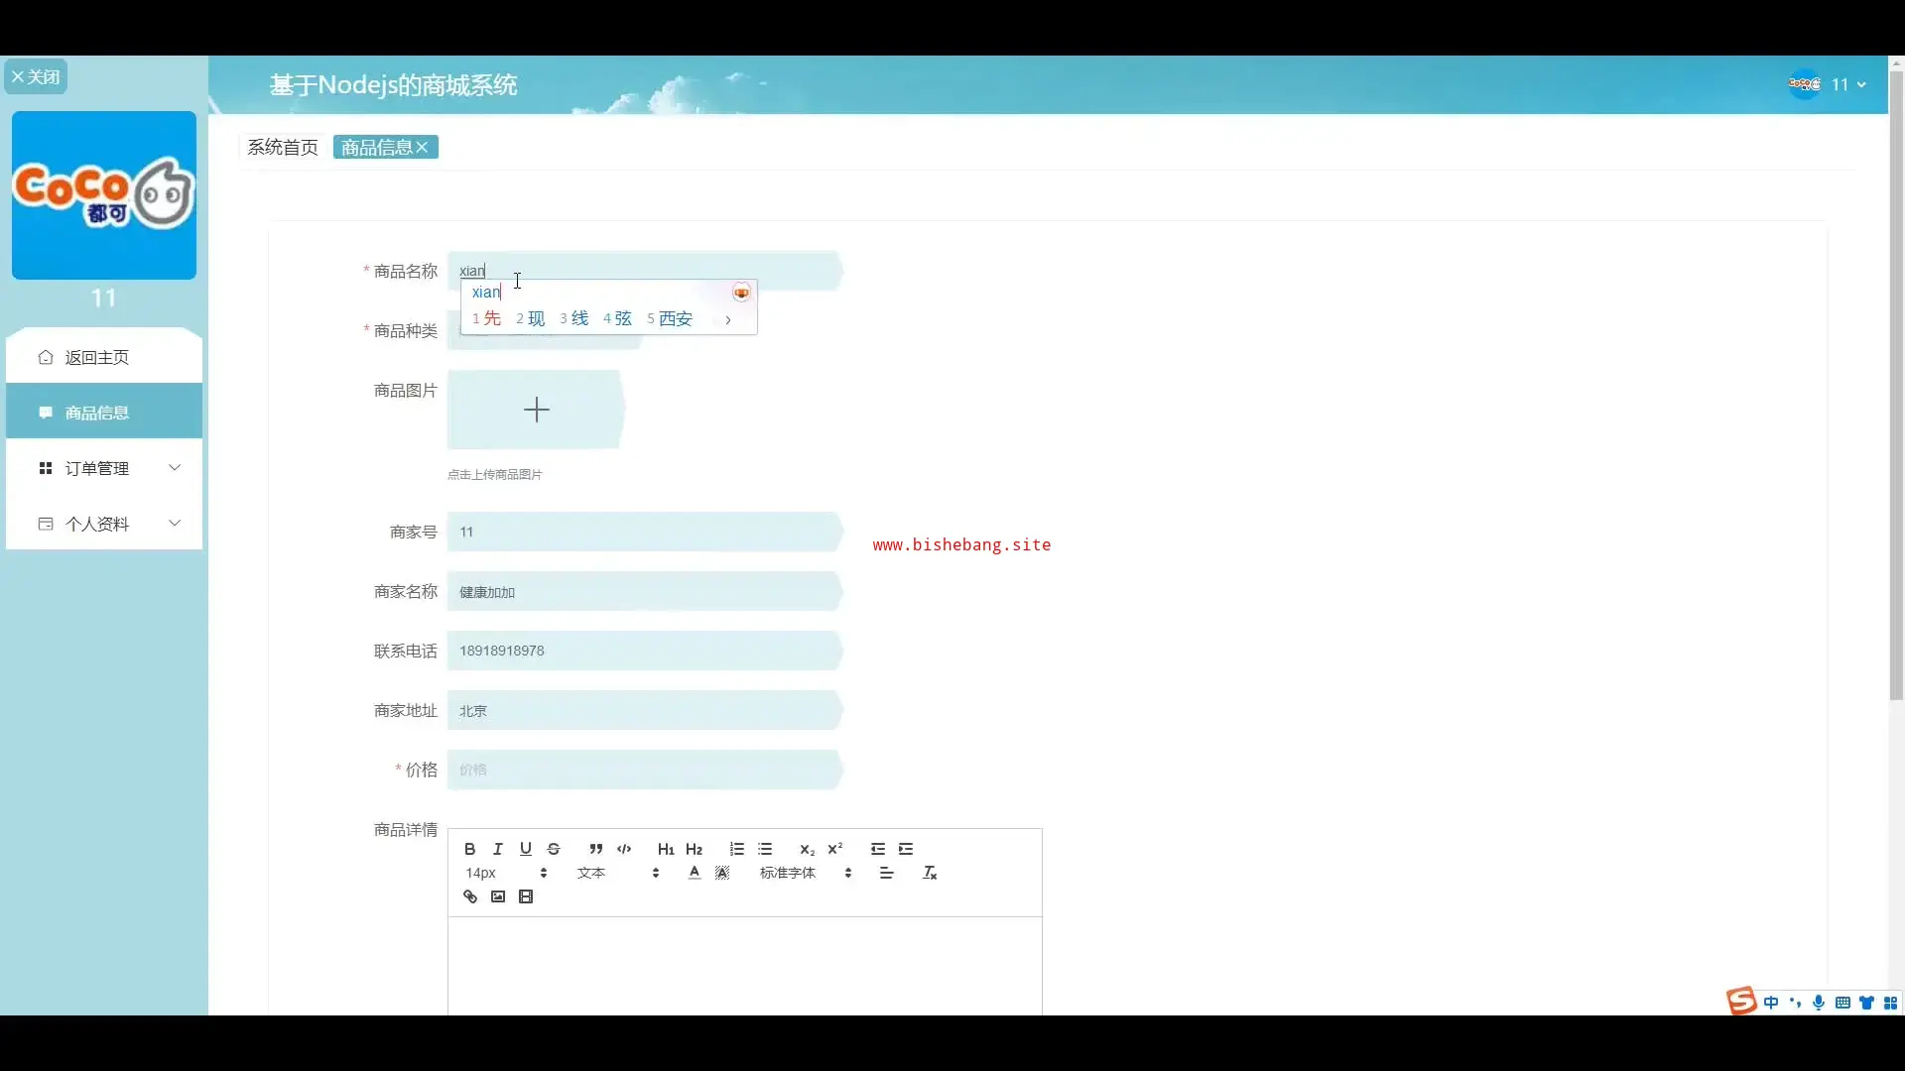Insert a code block via code icon
The width and height of the screenshot is (1905, 1071).
point(624,849)
